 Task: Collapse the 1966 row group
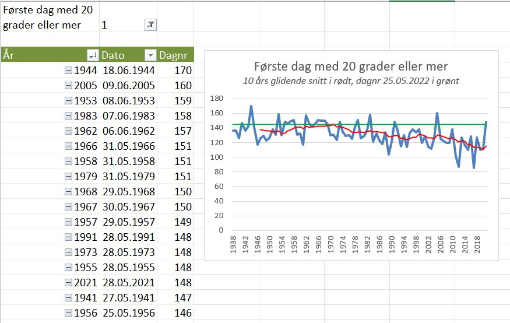click(x=68, y=146)
